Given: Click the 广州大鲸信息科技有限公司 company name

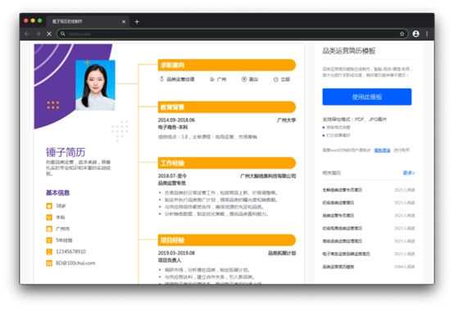Looking at the screenshot, I should coord(268,176).
